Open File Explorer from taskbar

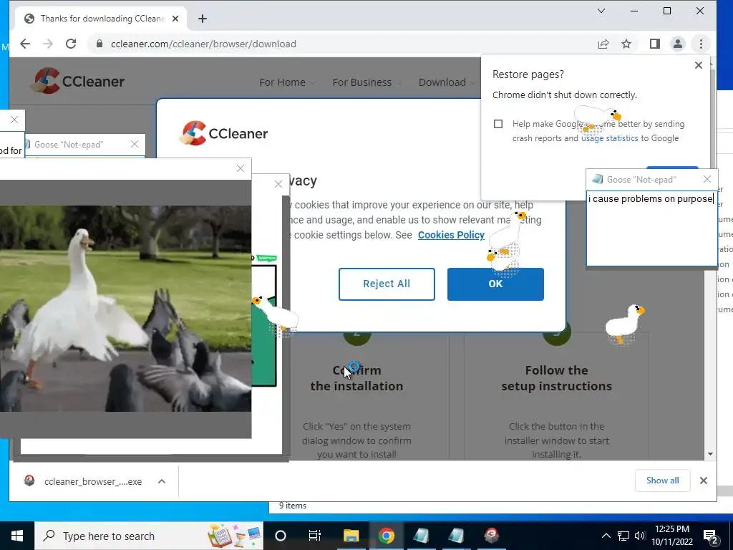coord(351,536)
